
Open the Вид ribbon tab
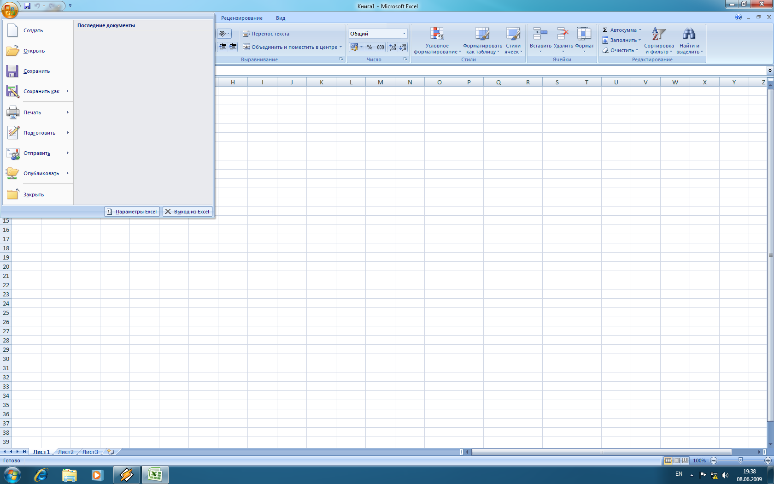click(x=281, y=18)
